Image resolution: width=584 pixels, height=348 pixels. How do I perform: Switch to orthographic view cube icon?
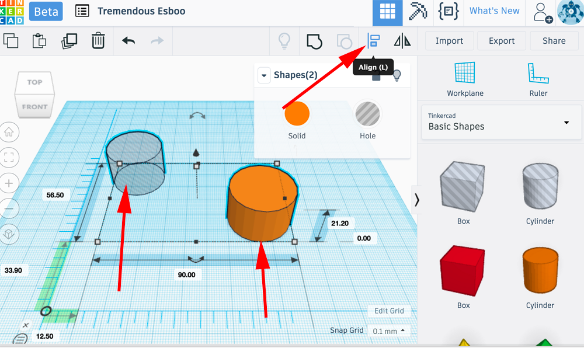[9, 234]
